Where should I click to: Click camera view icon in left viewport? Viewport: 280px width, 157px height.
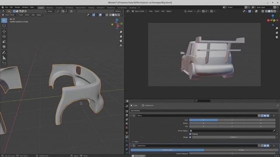coord(121,41)
